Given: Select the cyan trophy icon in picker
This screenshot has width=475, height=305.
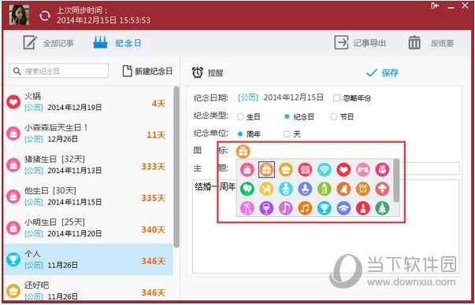Looking at the screenshot, I should pos(325,208).
